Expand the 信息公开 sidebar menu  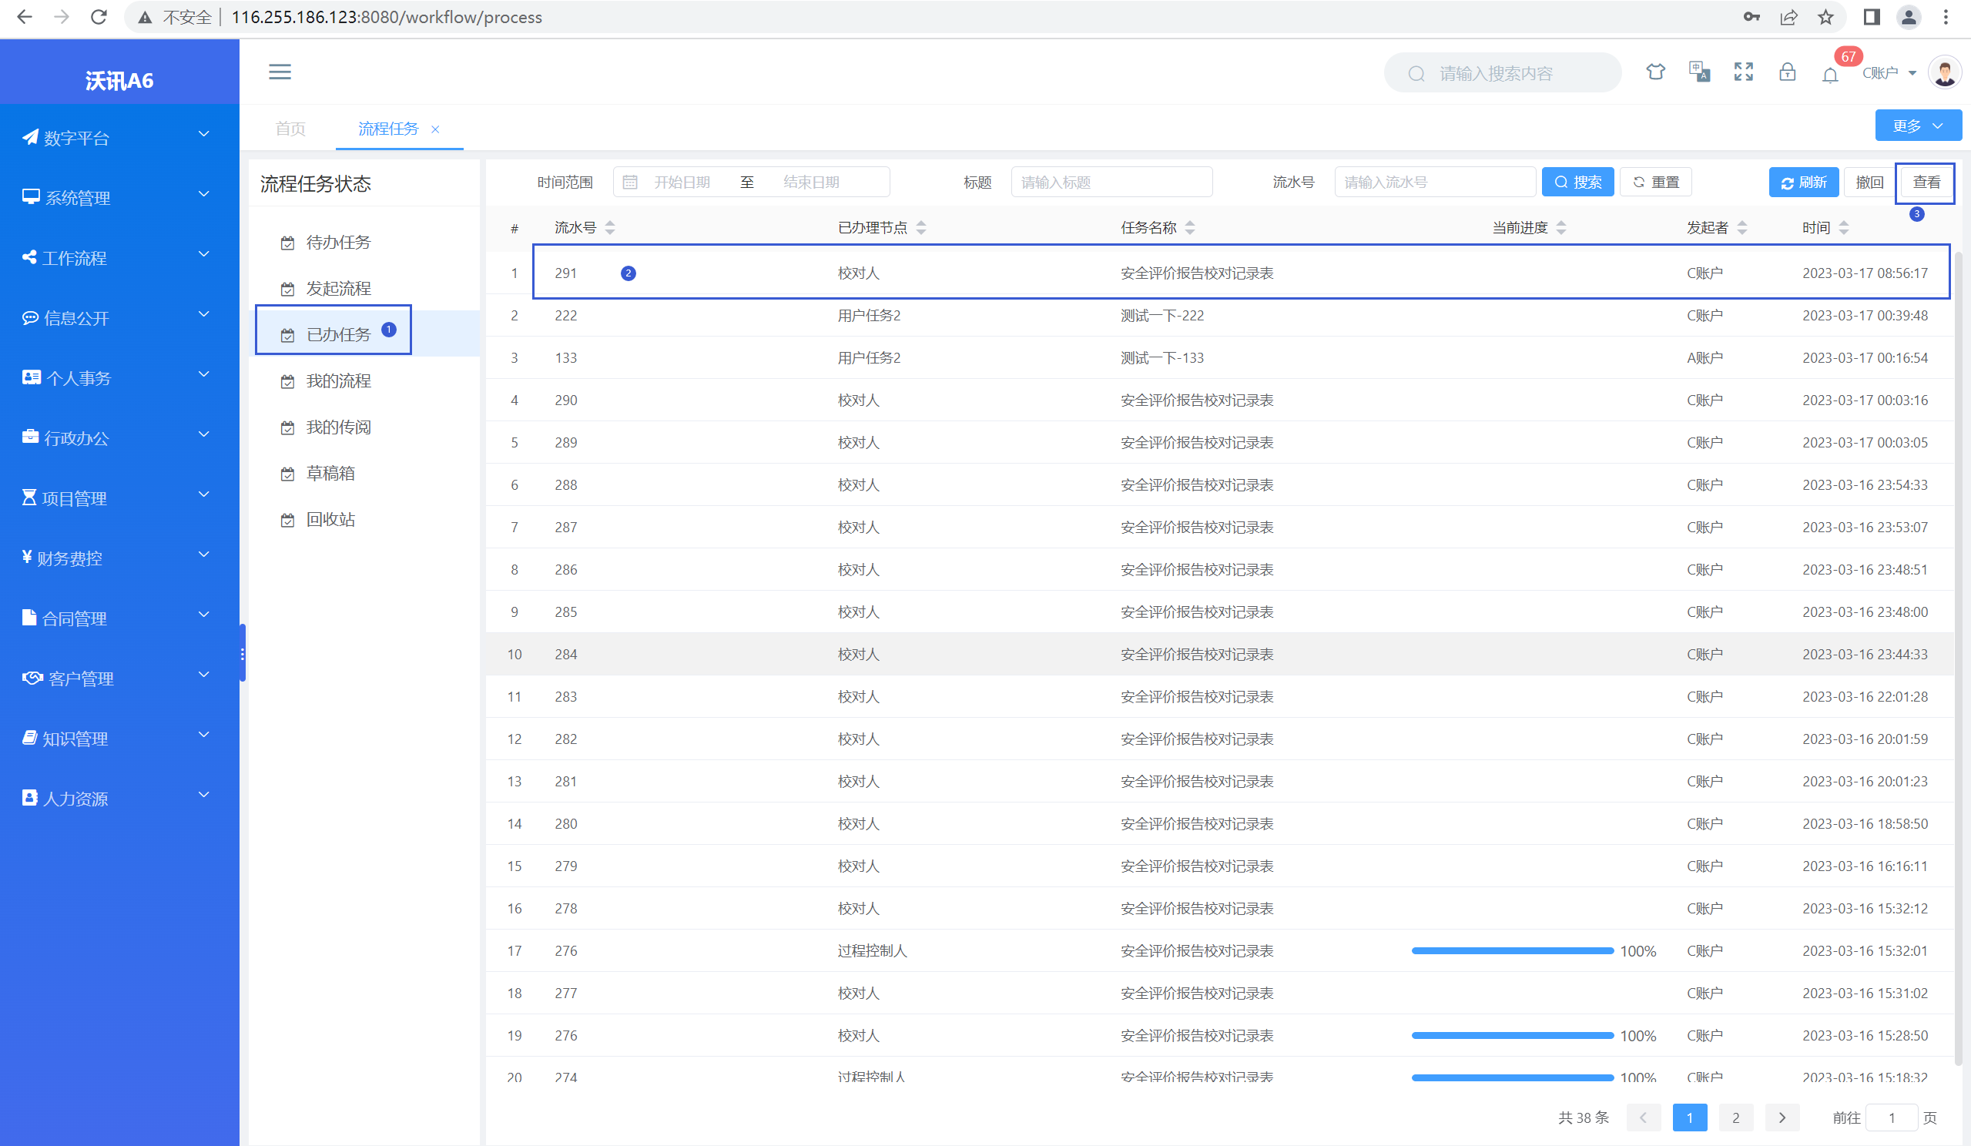(119, 317)
